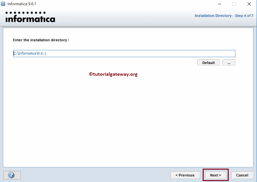The height and width of the screenshot is (182, 257).
Task: Click the 'Enter the installation directory :' label
Action: click(41, 40)
